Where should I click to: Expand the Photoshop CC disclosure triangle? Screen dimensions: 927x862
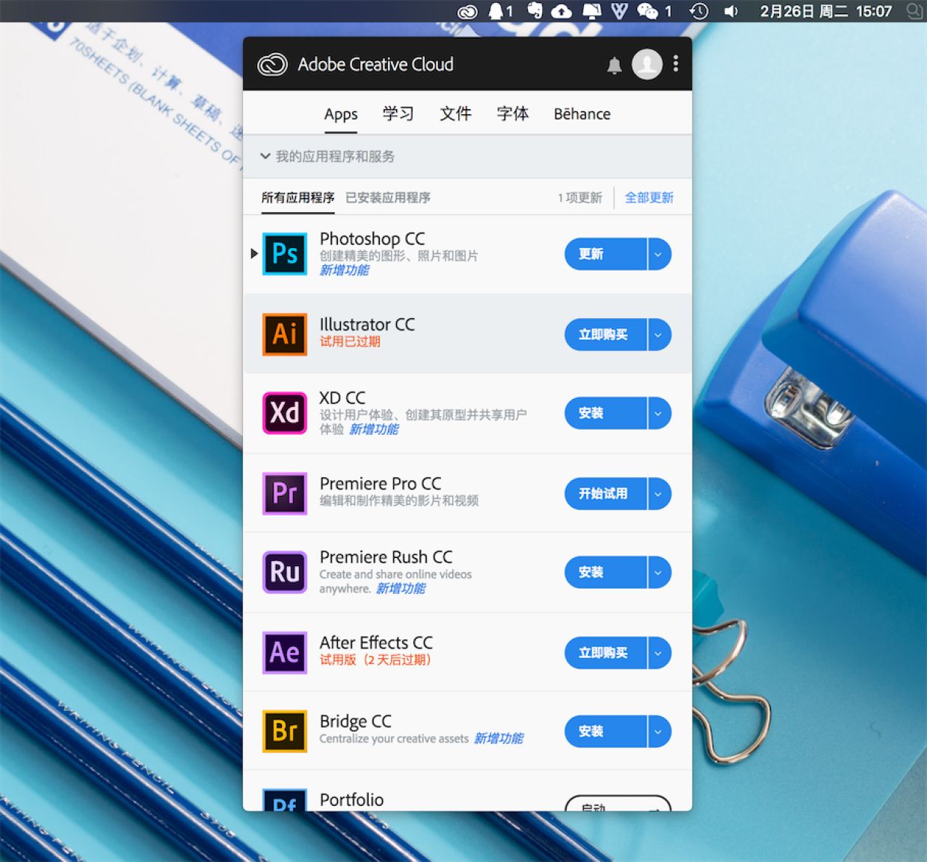[254, 254]
